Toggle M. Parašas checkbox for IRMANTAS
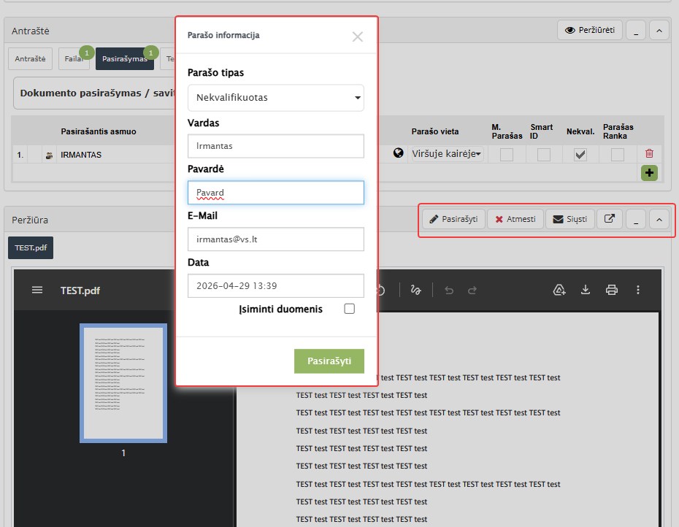Image resolution: width=679 pixels, height=527 pixels. pos(507,155)
